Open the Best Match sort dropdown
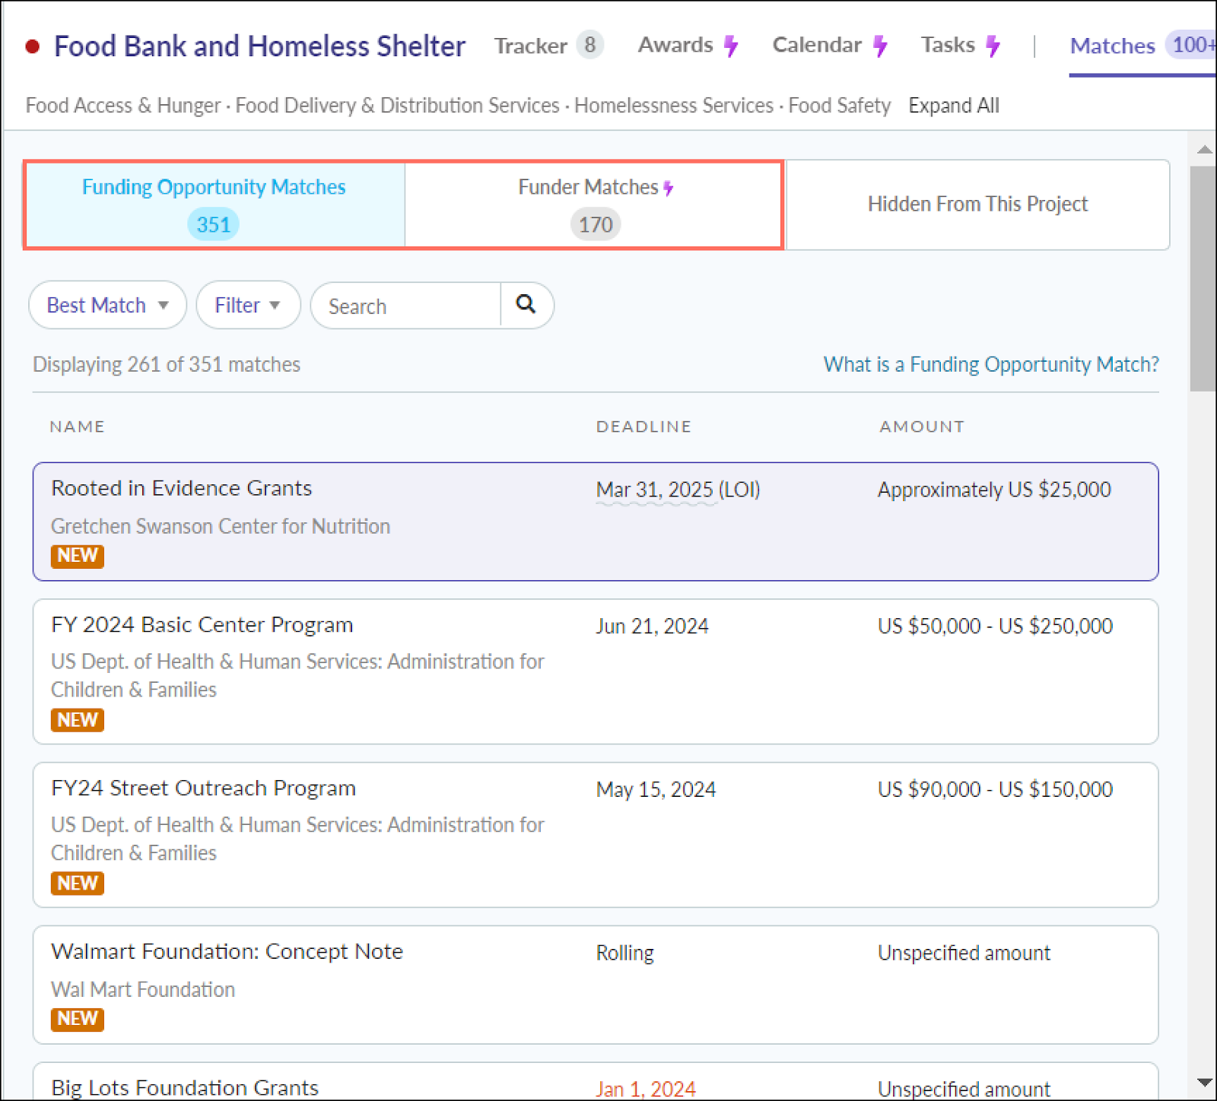Viewport: 1217px width, 1101px height. pos(106,305)
